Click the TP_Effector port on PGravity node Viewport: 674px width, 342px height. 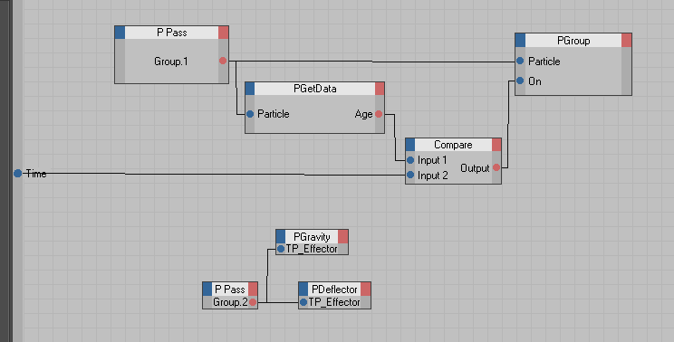[281, 249]
